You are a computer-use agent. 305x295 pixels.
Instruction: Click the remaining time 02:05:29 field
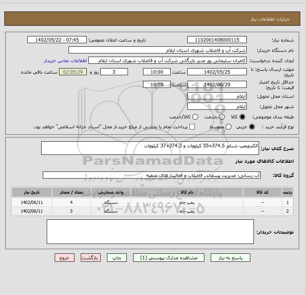[73, 72]
